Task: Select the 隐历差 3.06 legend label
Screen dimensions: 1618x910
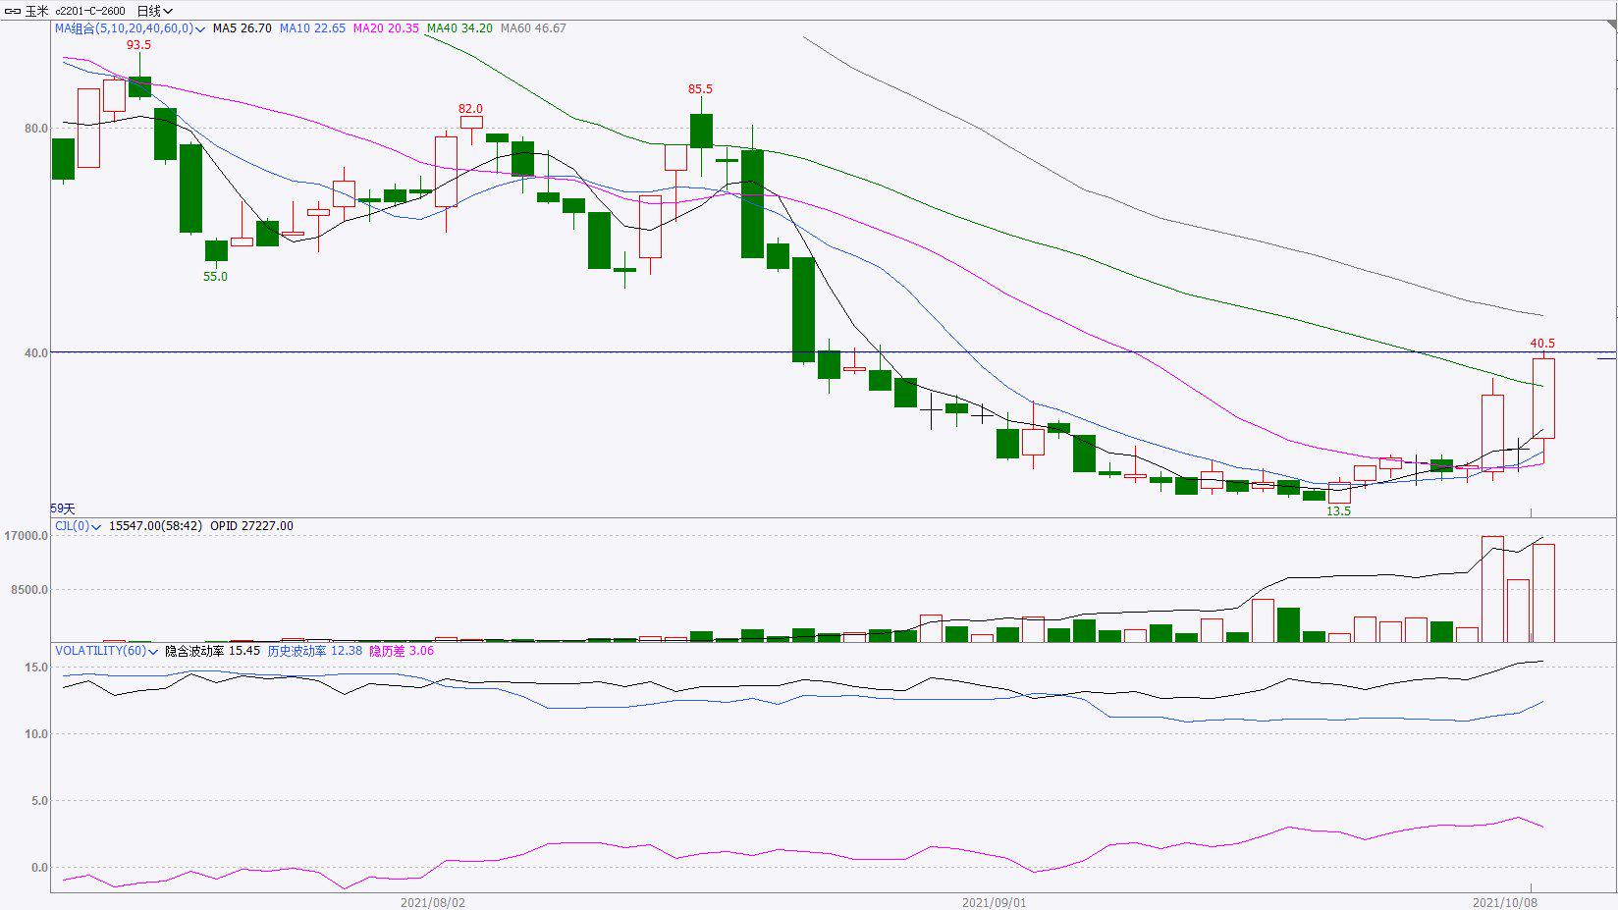Action: click(401, 651)
